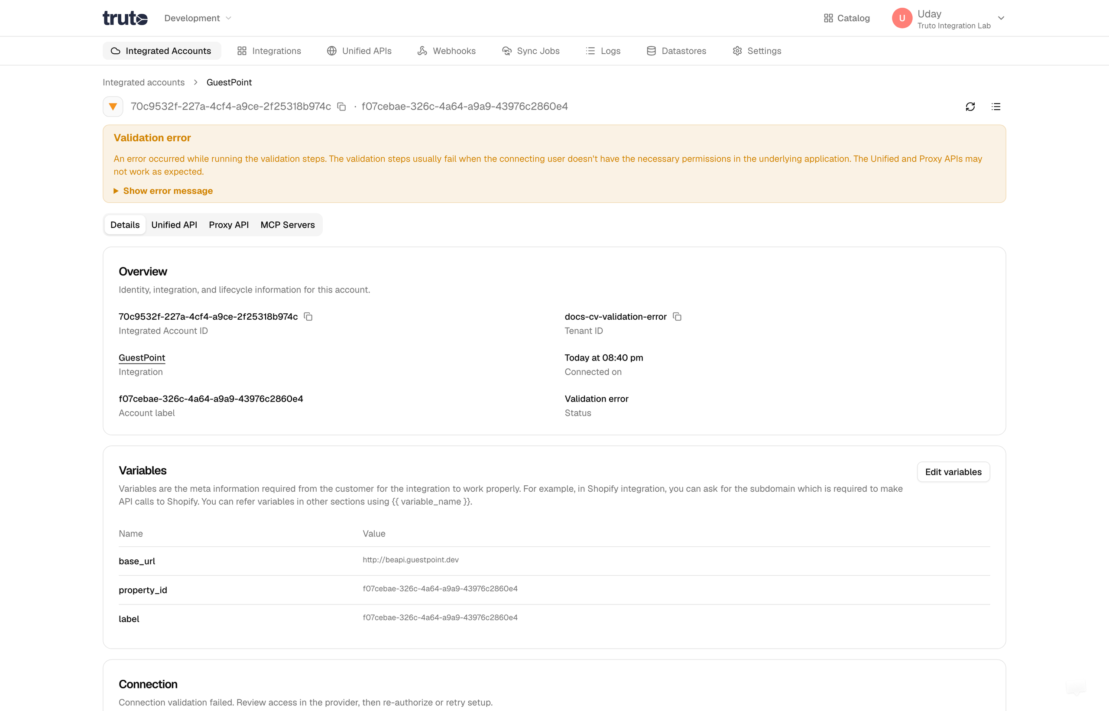Open the Catalog page

coord(847,18)
